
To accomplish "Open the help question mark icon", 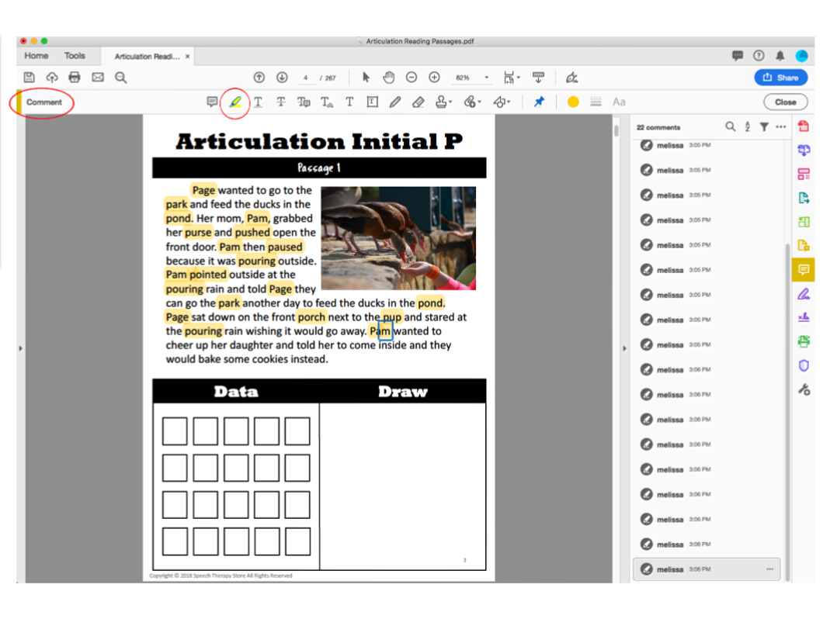I will pos(759,56).
